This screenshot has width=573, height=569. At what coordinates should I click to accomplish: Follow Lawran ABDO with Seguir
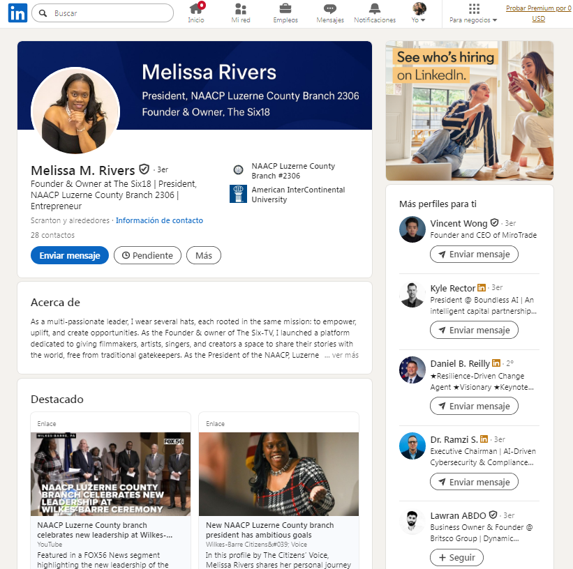456,558
